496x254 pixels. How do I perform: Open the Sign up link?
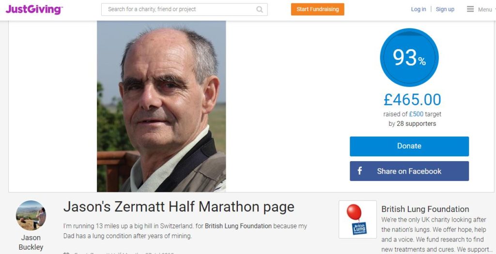pyautogui.click(x=445, y=9)
